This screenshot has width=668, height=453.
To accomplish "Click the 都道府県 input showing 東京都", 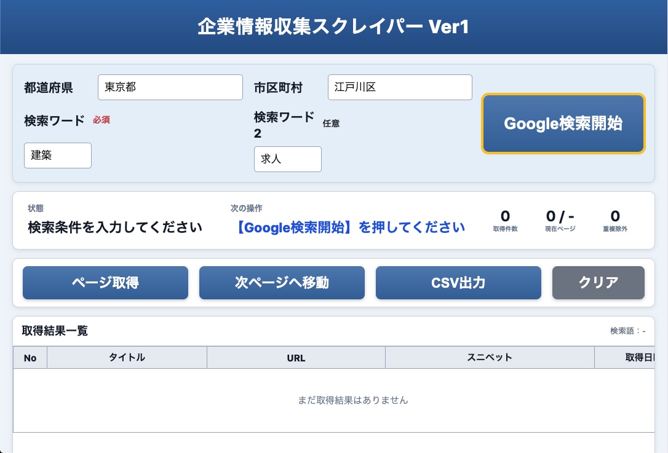I will click(x=170, y=87).
